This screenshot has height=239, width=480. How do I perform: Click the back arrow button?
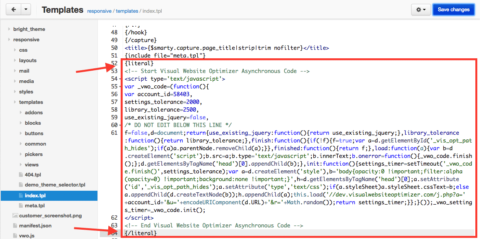[x=14, y=10]
